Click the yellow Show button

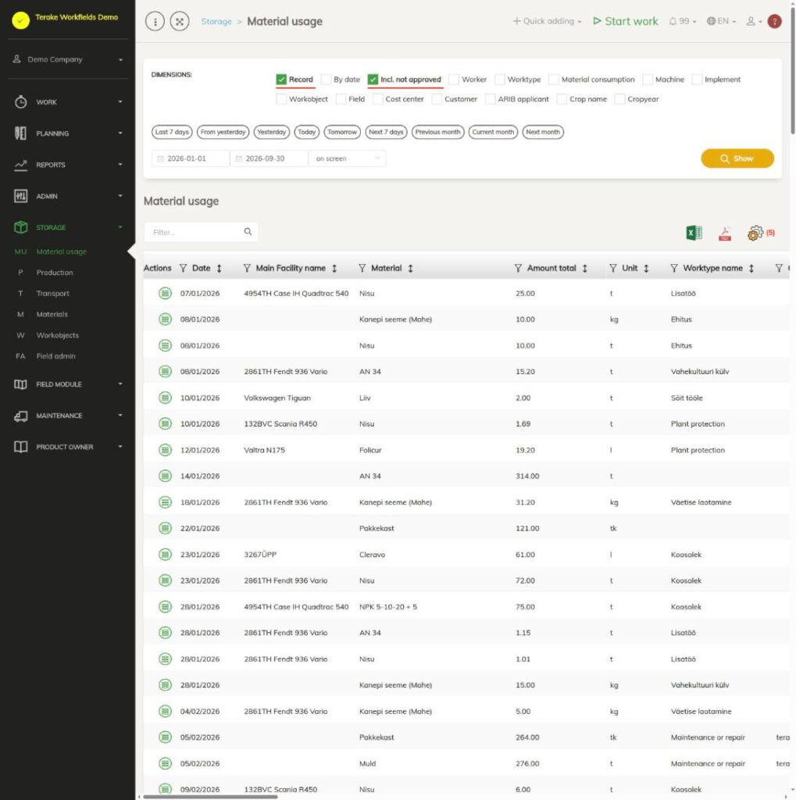click(737, 159)
